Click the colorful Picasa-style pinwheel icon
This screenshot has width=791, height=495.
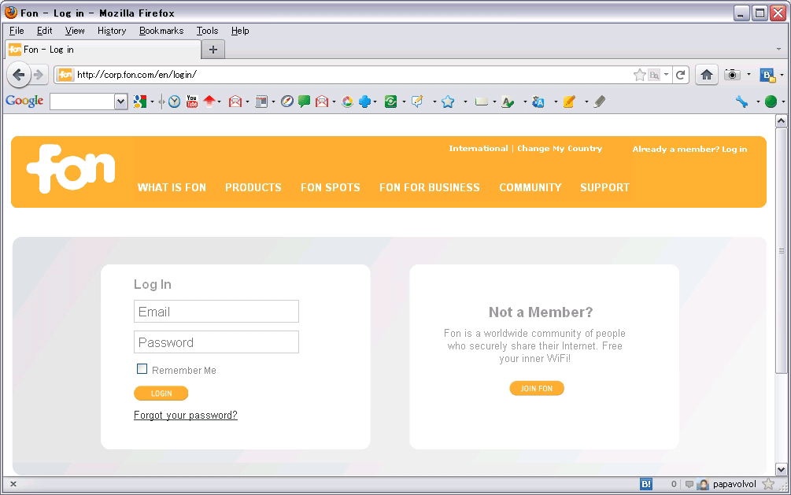tap(347, 102)
